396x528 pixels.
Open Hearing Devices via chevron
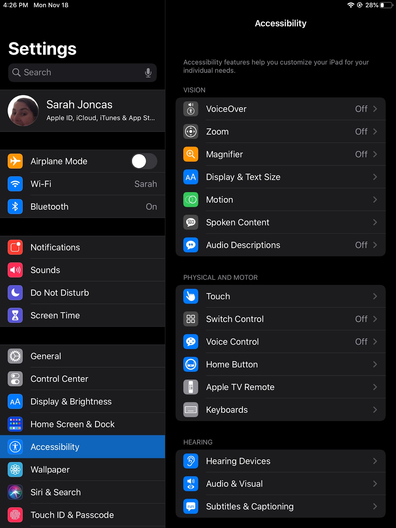click(x=375, y=461)
